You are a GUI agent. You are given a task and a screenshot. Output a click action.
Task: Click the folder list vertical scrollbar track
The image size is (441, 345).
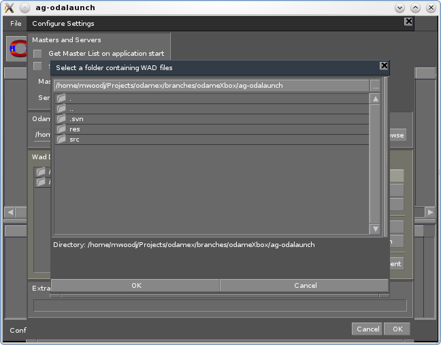tap(375, 163)
